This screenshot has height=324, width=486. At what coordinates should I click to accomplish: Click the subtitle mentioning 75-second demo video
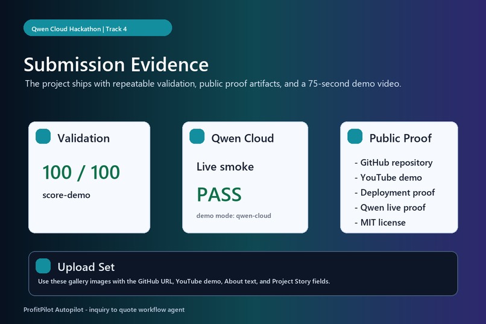[x=213, y=84]
